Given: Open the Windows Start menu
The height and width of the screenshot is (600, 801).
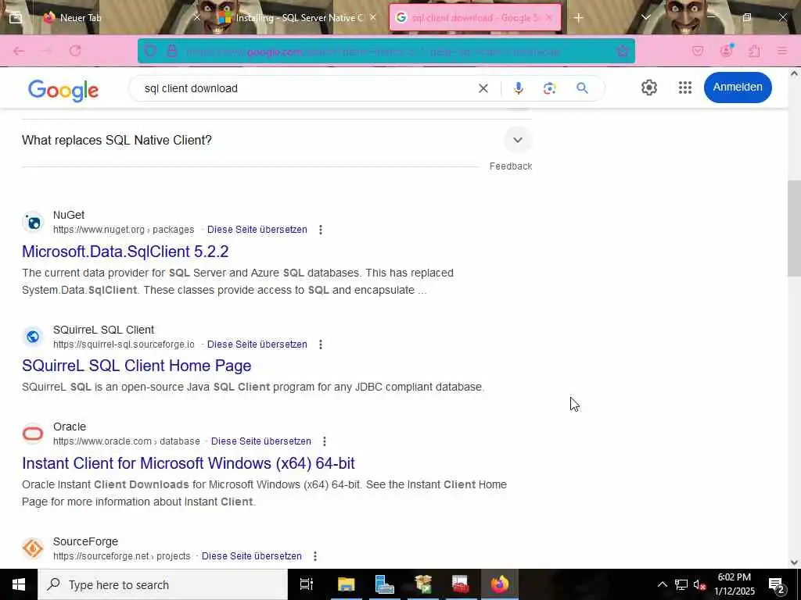Looking at the screenshot, I should pyautogui.click(x=19, y=584).
